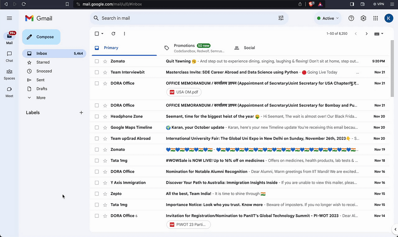Open the select dropdown arrow
The height and width of the screenshot is (237, 398).
point(102,33)
